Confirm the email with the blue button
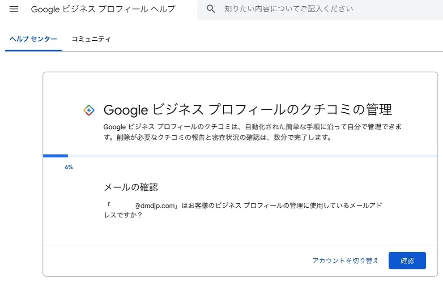Image resolution: width=443 pixels, height=282 pixels. [407, 260]
